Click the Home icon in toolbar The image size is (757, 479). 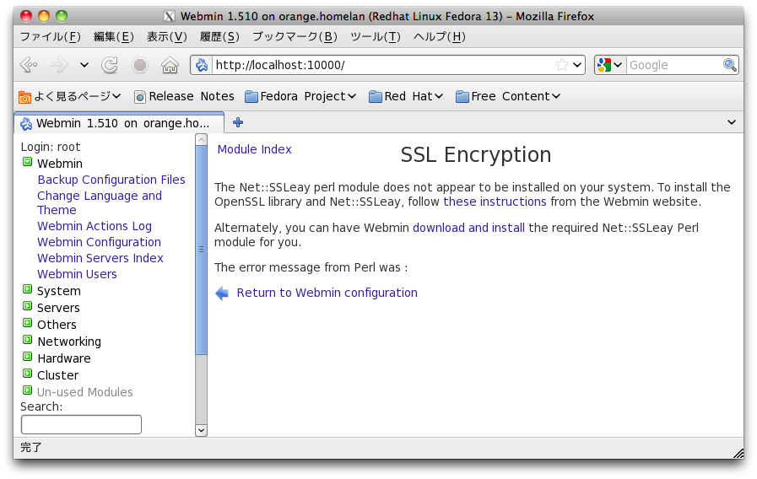(170, 65)
